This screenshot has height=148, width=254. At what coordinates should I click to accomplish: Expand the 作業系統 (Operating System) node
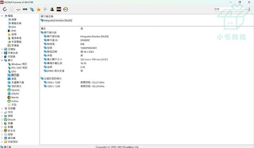pyautogui.click(x=2, y=53)
